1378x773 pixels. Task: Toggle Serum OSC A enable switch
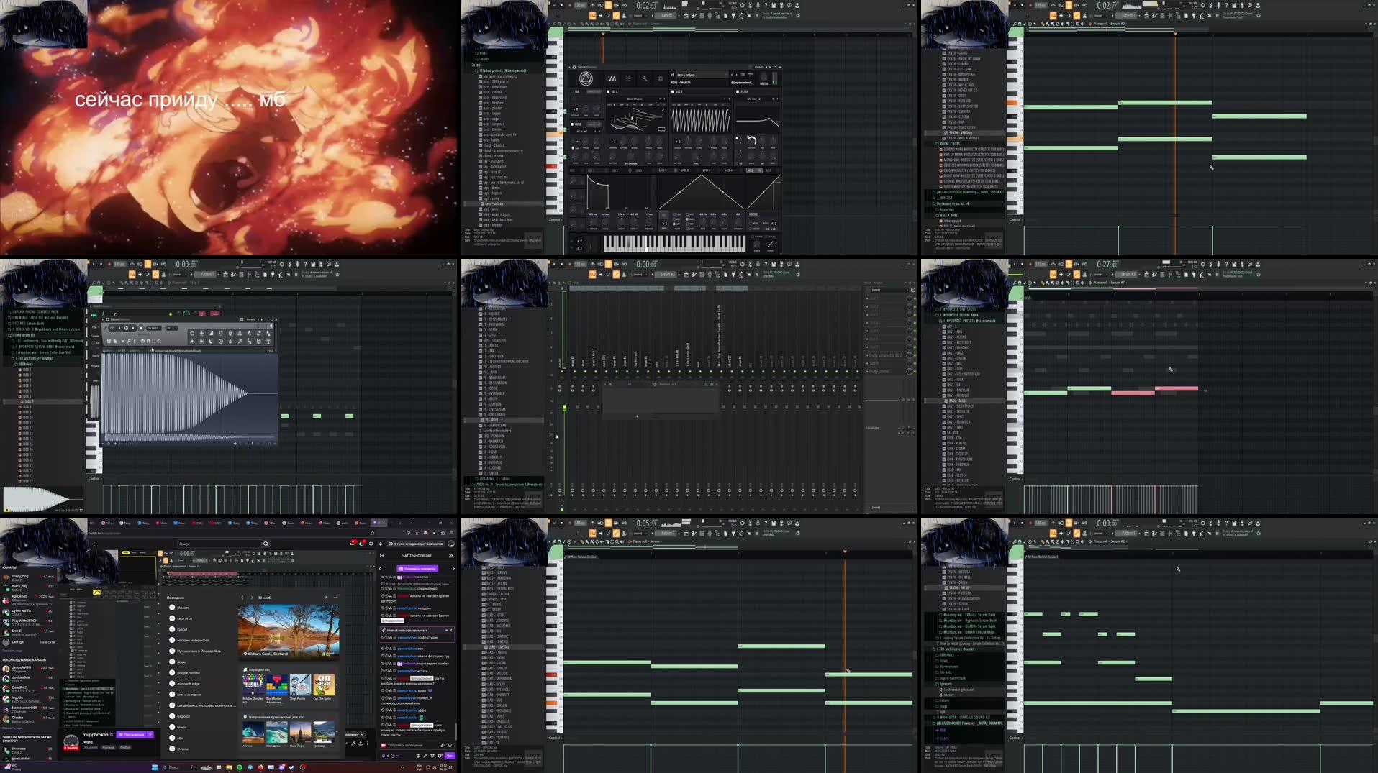608,92
